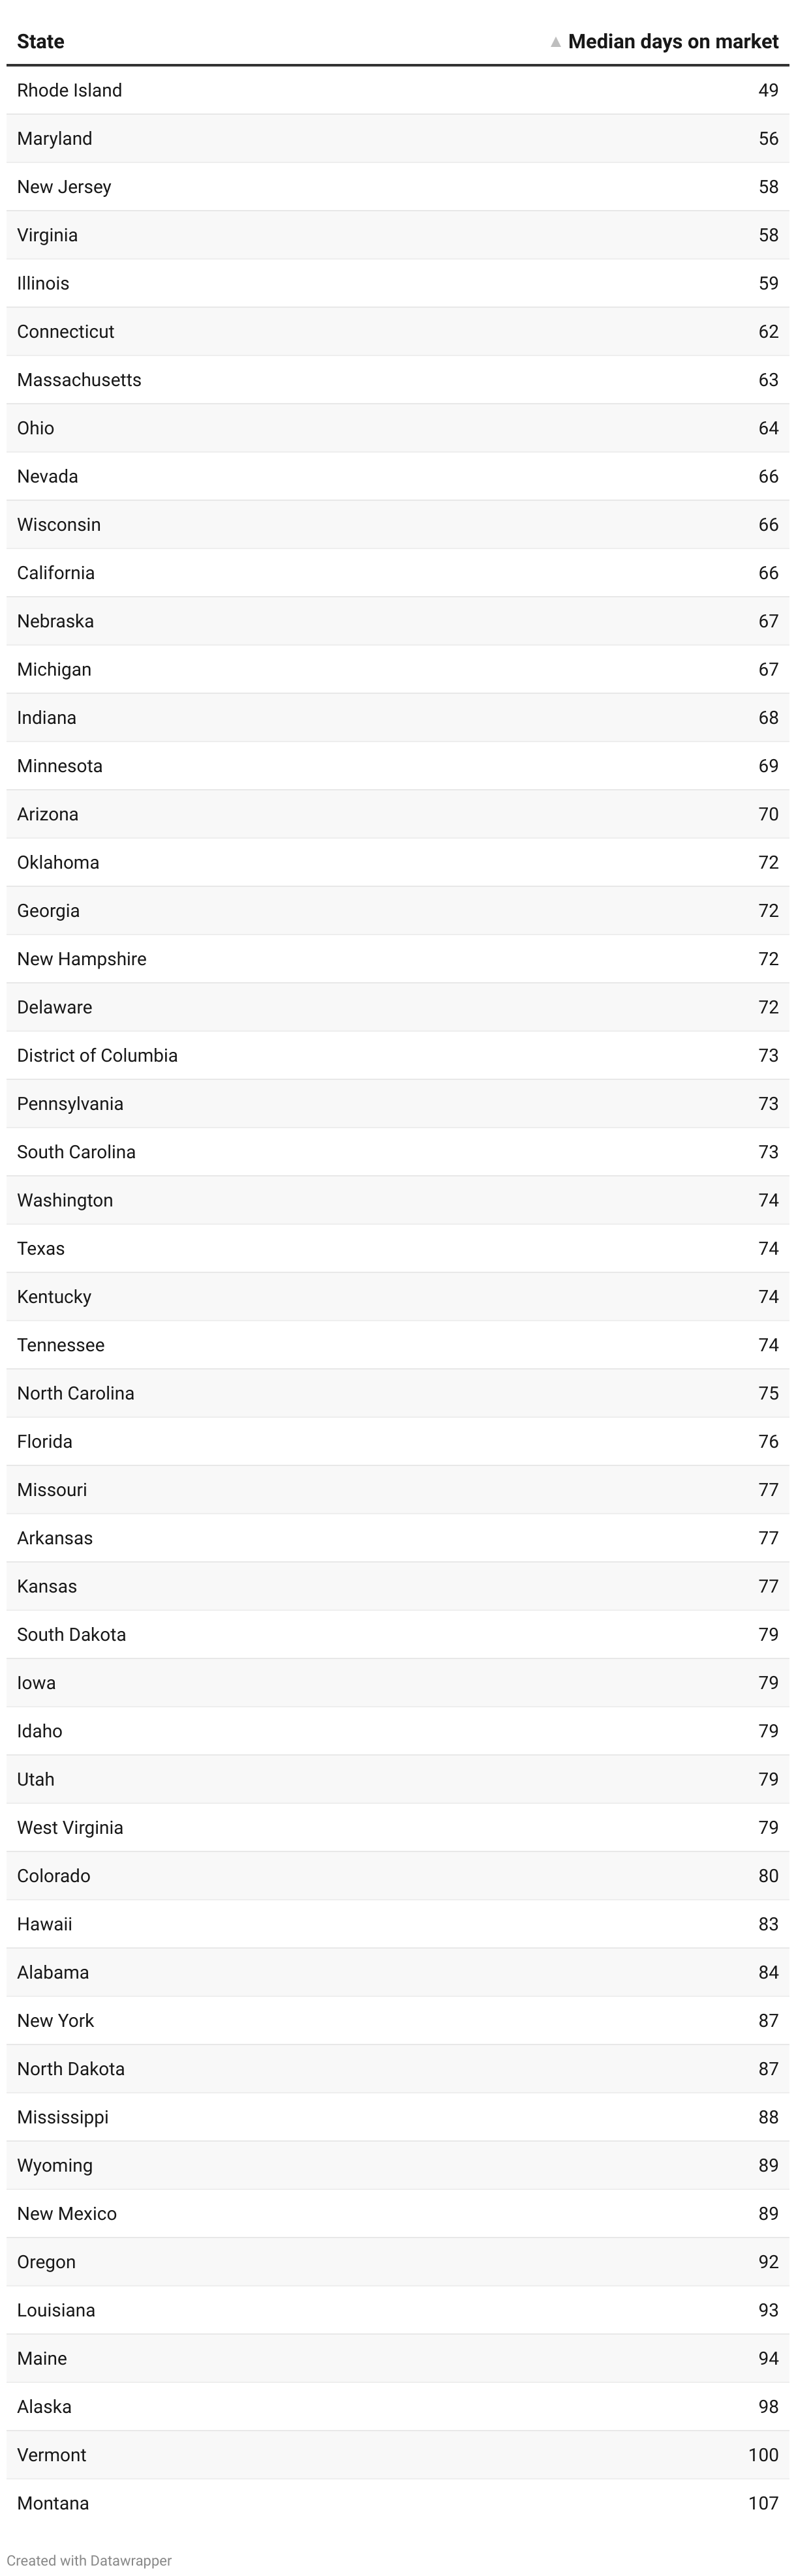The width and height of the screenshot is (796, 2576).
Task: Select the value 107 for Montana
Action: [763, 2503]
